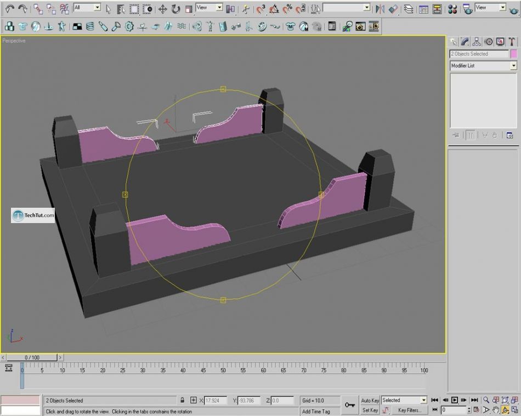Toggle Spinner Snap
The image size is (521, 416).
tap(301, 9)
